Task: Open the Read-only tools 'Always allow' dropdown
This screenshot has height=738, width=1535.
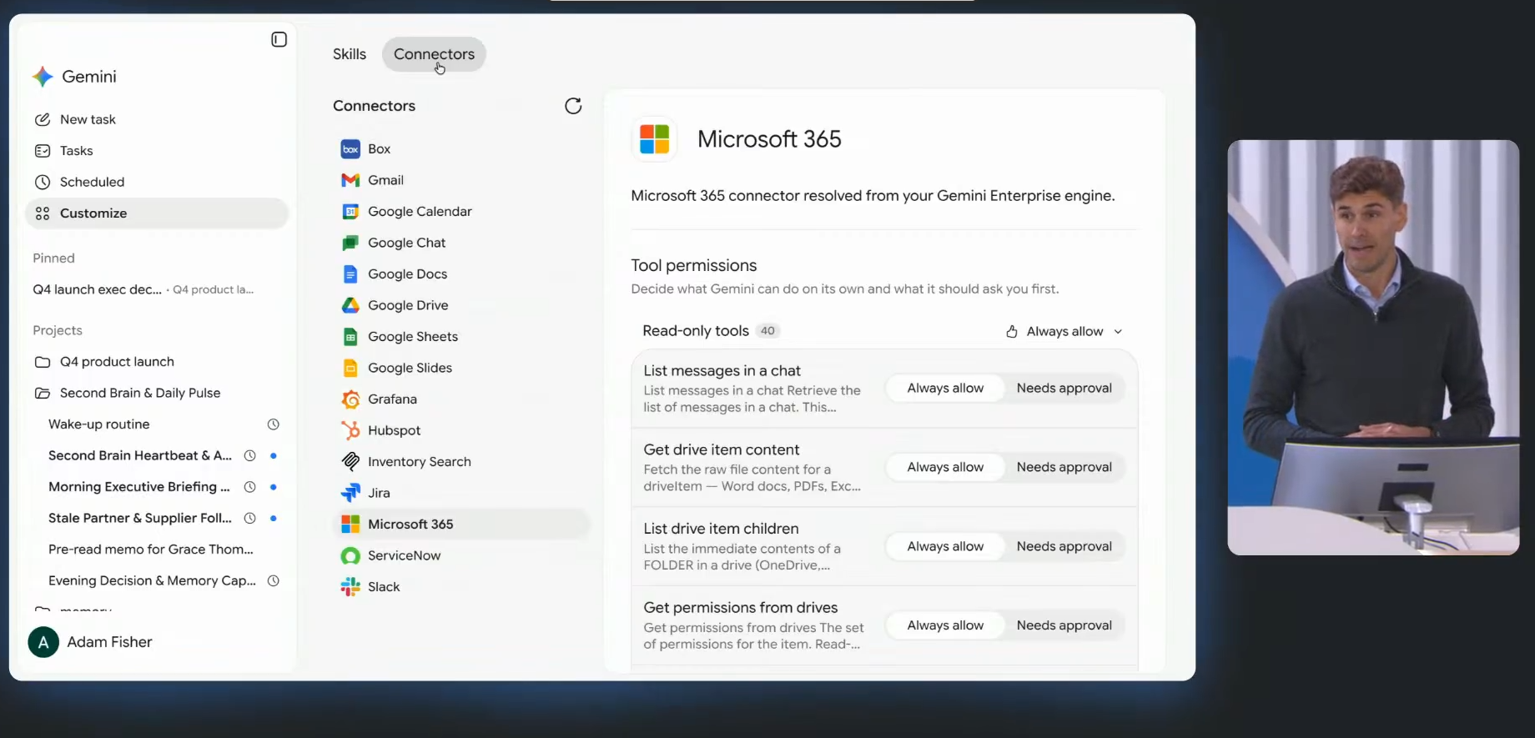Action: (x=1064, y=332)
